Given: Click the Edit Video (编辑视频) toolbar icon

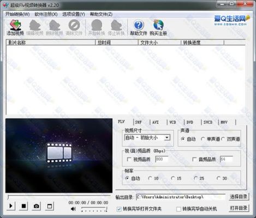Looking at the screenshot, I should [x=35, y=28].
